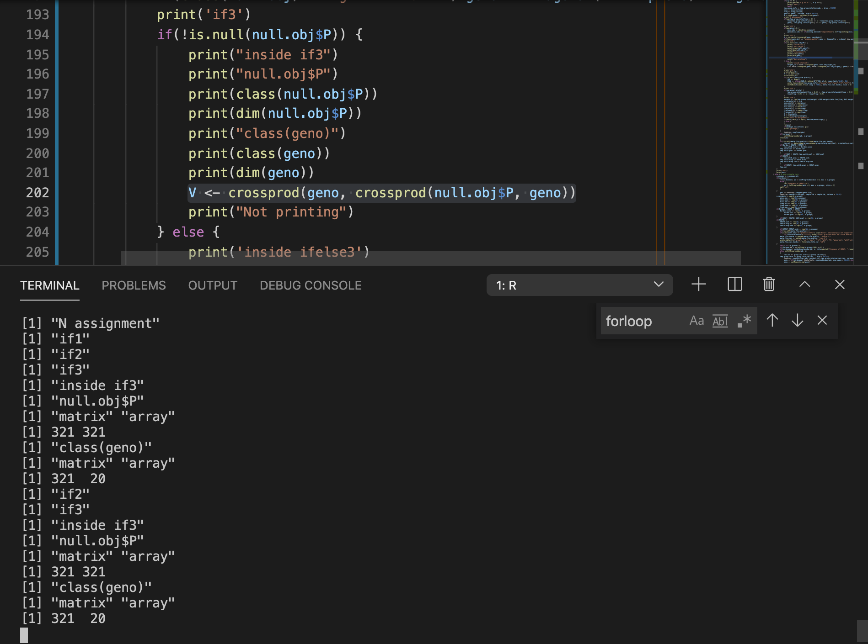Toggle regular expression search in find
This screenshot has height=644, width=868.
pyautogui.click(x=744, y=321)
